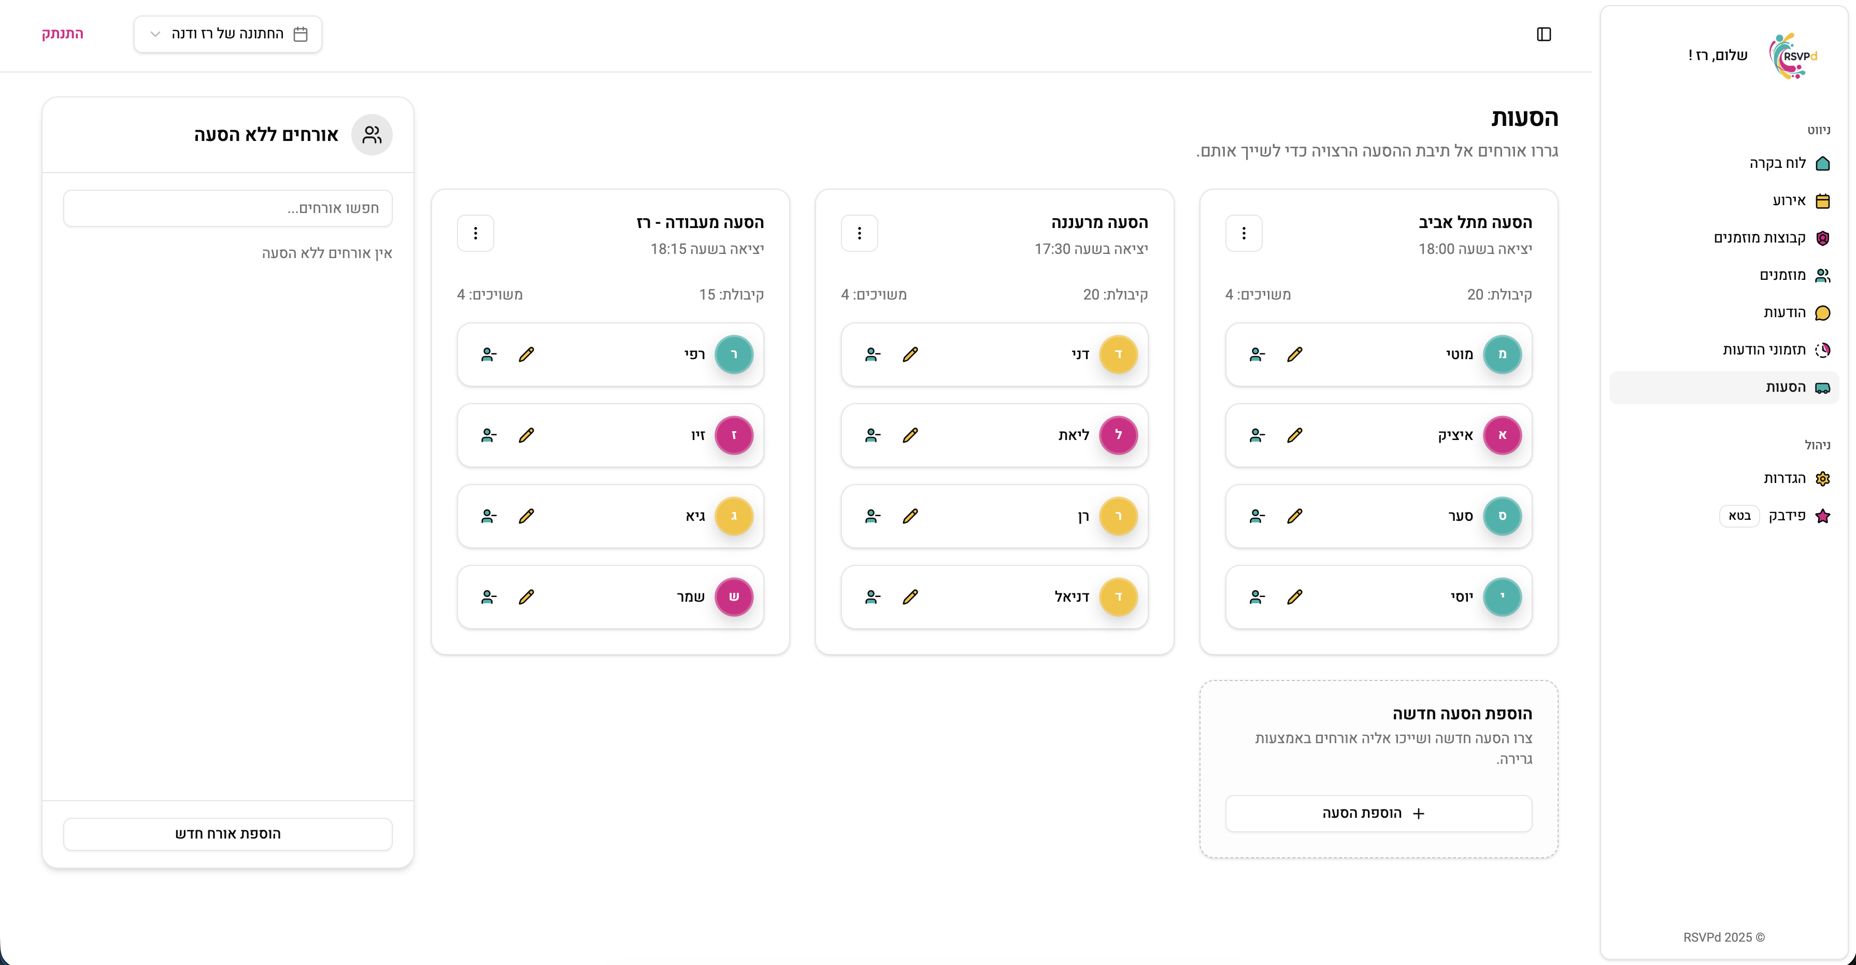Toggle the sidebar panel icon
Screen dimensions: 1856x965
(1544, 35)
